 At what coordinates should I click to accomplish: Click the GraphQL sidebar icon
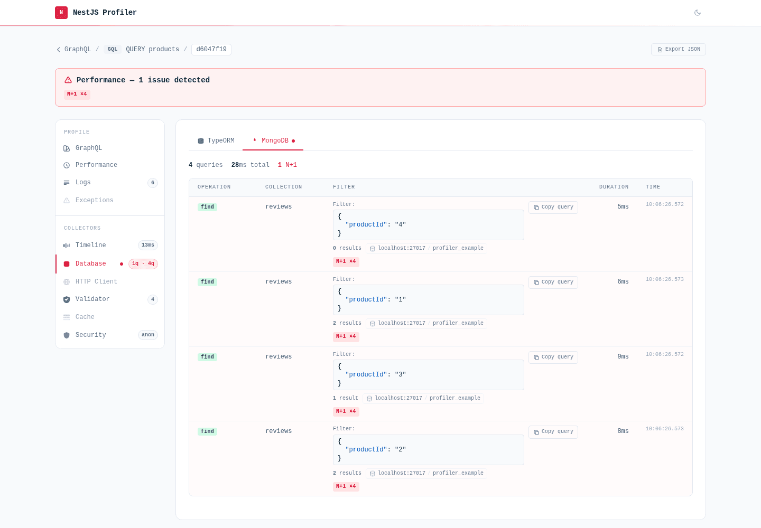coord(67,148)
